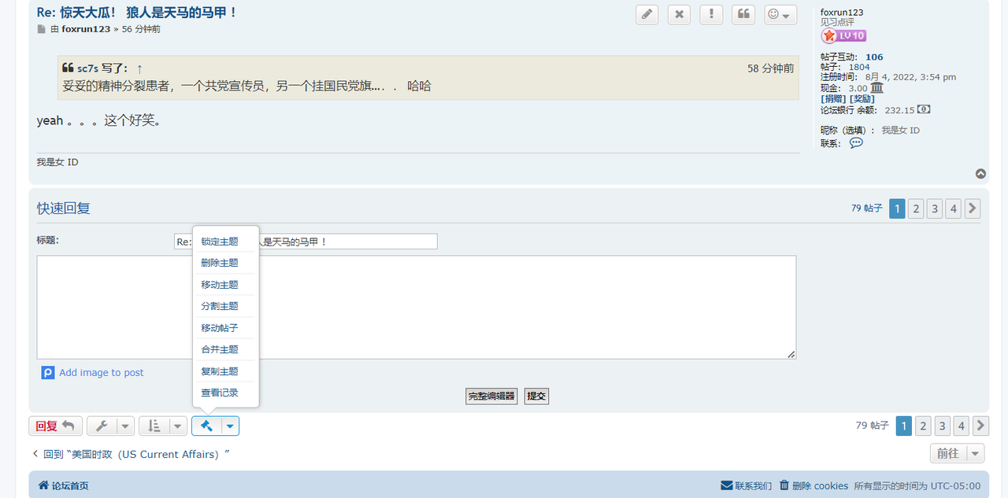Screen dimensions: 1008x498
Task: Click the 快速回复 heading
Action: point(64,208)
